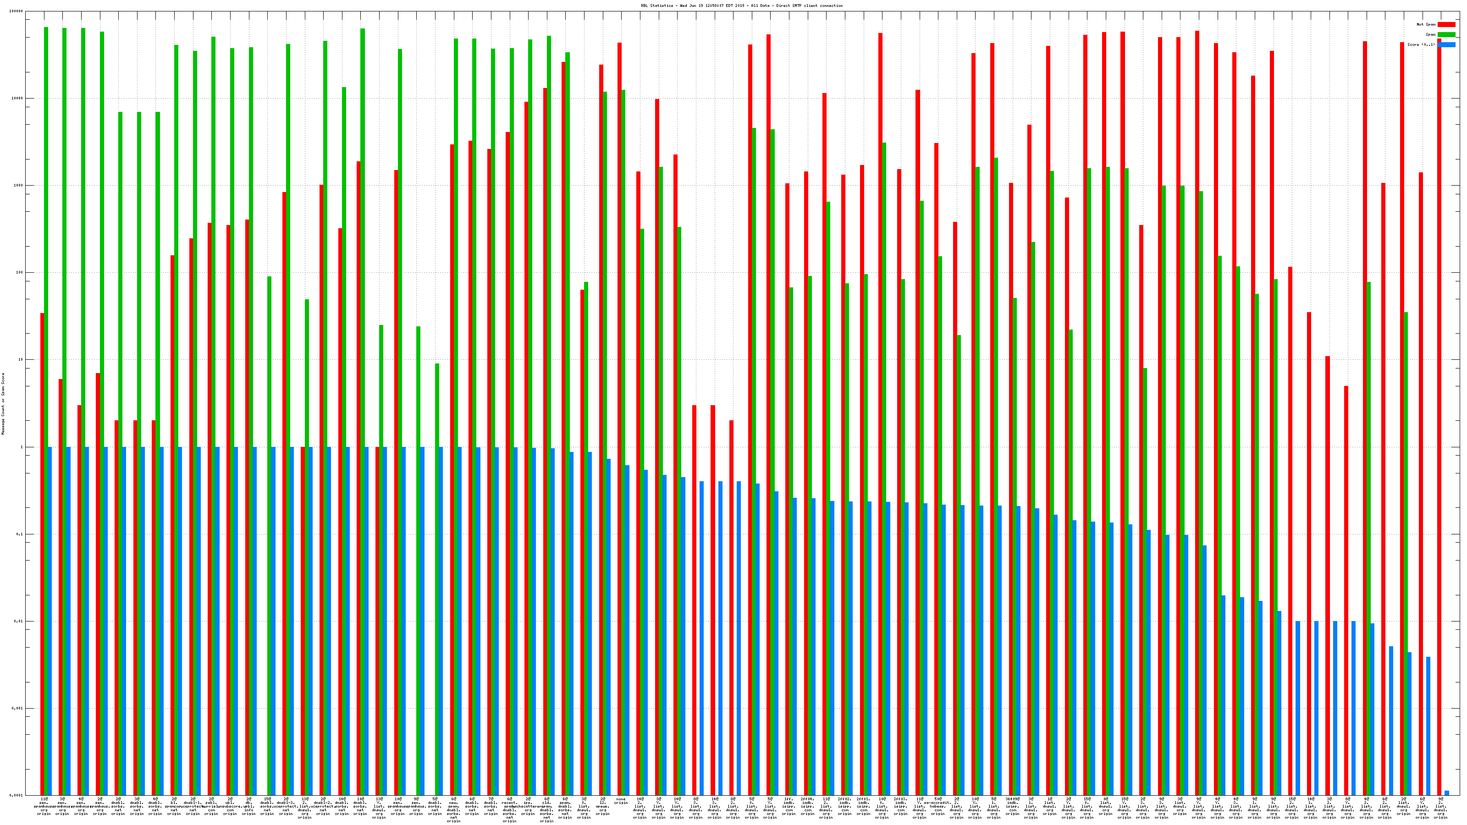The width and height of the screenshot is (1467, 825).
Task: Click the 'Message Count or Spam Score' axis title
Action: coord(3,404)
